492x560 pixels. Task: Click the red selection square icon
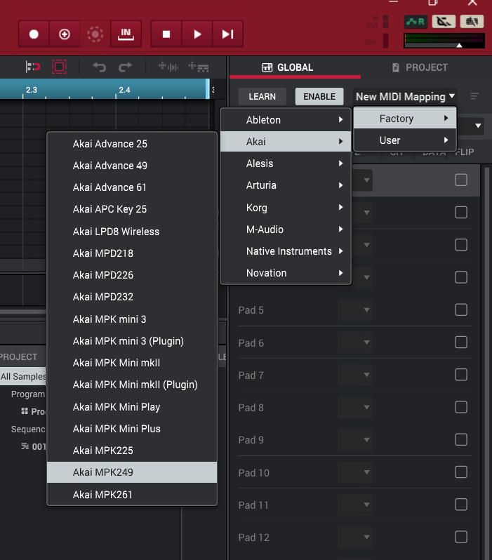tap(60, 67)
